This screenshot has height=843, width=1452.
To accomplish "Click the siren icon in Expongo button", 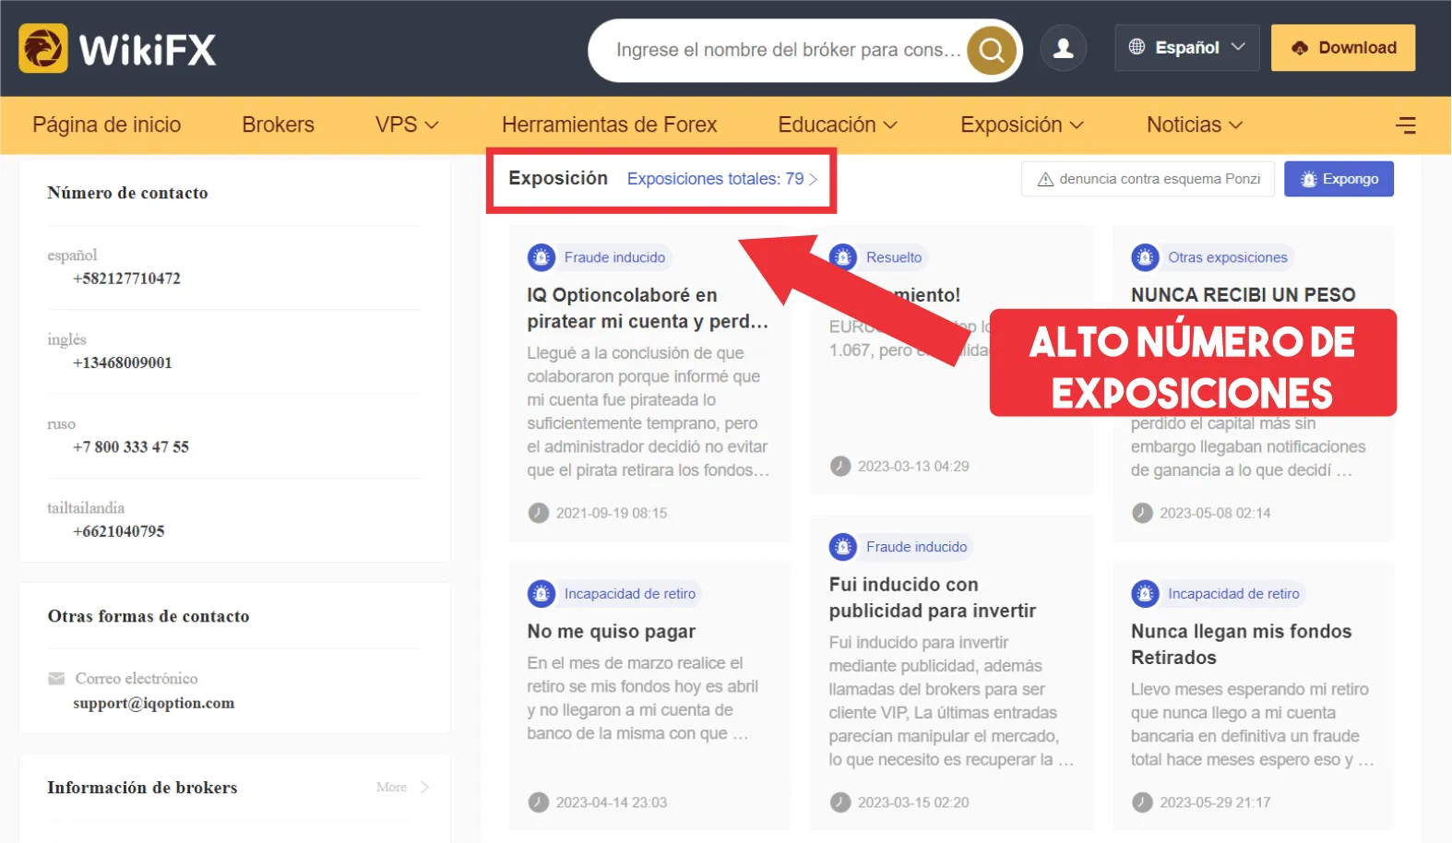I will point(1308,179).
